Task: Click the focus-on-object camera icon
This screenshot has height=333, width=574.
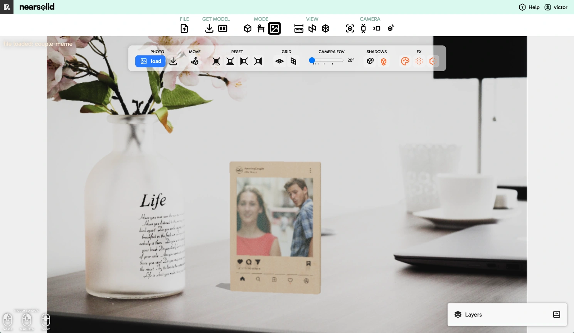Action: 350,28
